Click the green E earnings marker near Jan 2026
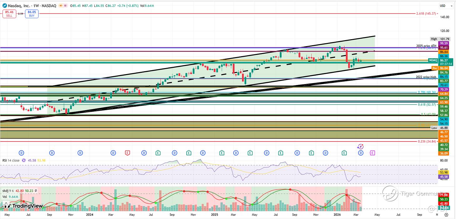The height and width of the screenshot is (219, 456). (344, 153)
